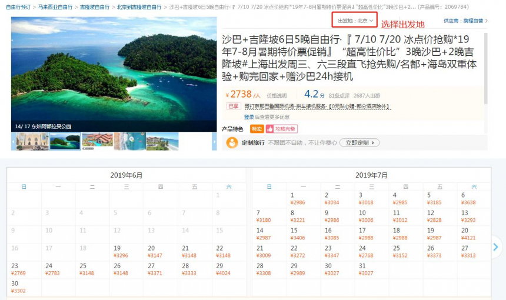Click the 2019年7月 calendar header
The image size is (506, 300).
tap(371, 175)
